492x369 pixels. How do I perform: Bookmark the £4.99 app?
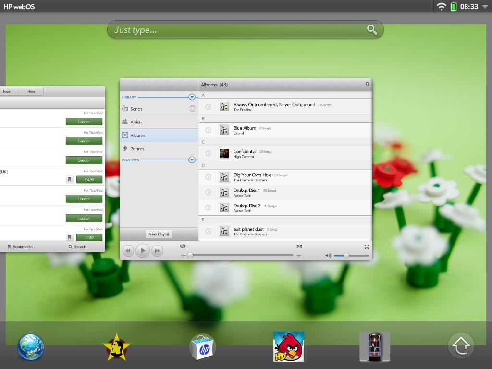[70, 180]
